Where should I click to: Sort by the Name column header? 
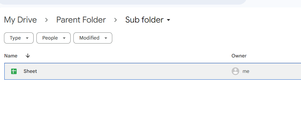pyautogui.click(x=11, y=56)
